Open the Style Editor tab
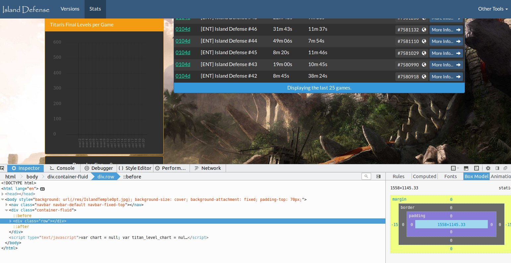The image size is (511, 263). click(135, 168)
